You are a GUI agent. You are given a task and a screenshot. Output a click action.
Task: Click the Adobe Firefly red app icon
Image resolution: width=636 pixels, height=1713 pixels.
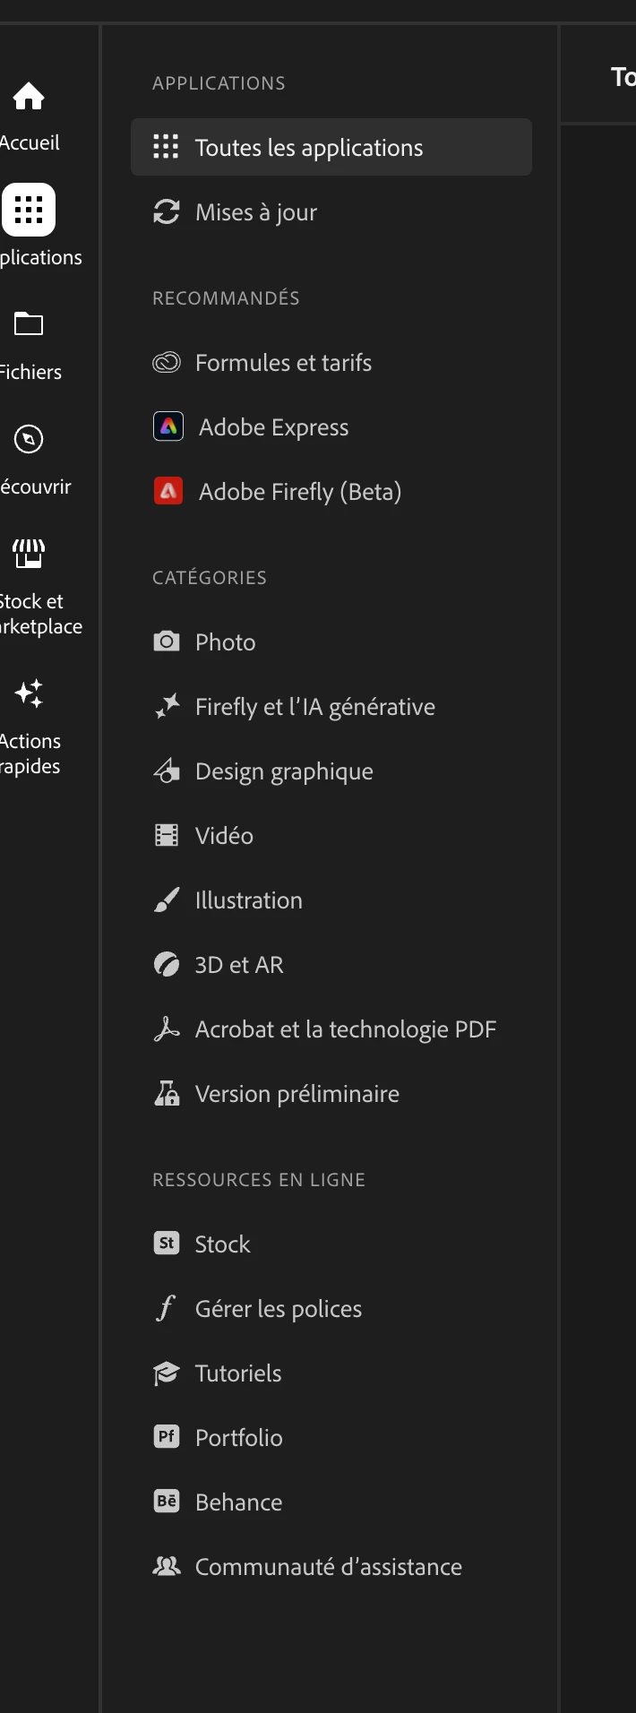[168, 491]
